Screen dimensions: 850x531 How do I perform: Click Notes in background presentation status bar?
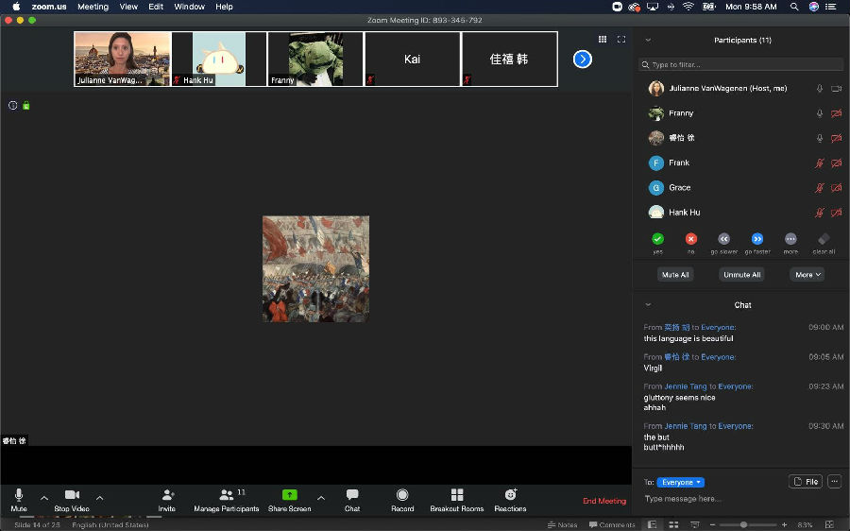pyautogui.click(x=562, y=524)
